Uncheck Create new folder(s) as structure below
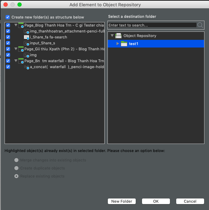Image resolution: width=209 pixels, height=210 pixels. (x=8, y=17)
